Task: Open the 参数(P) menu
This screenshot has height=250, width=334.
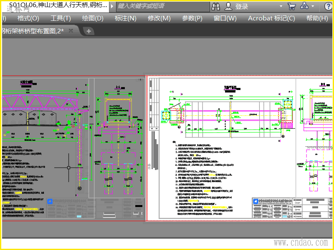Action: pyautogui.click(x=192, y=18)
